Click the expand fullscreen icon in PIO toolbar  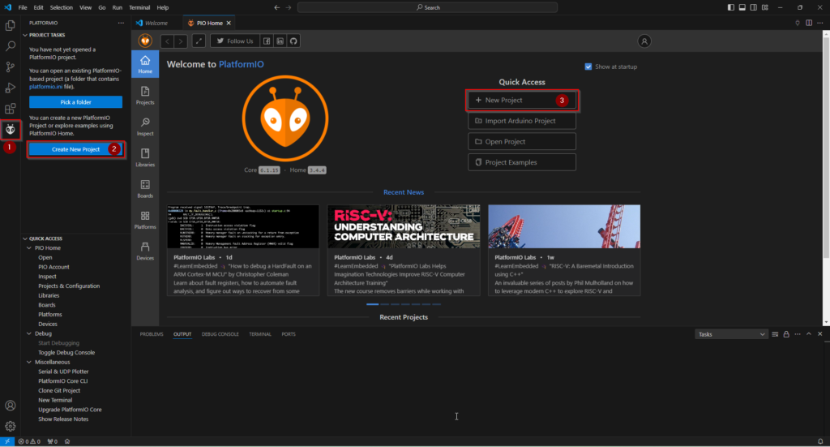[x=199, y=41]
